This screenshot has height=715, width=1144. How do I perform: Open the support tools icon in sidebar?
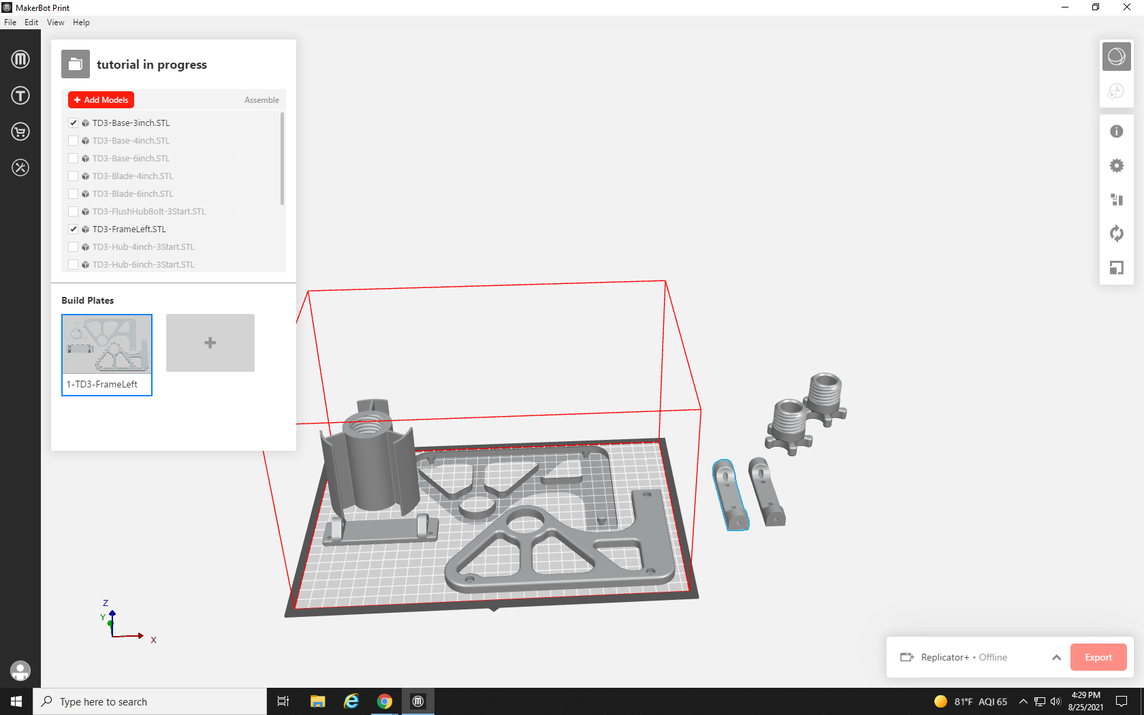20,168
